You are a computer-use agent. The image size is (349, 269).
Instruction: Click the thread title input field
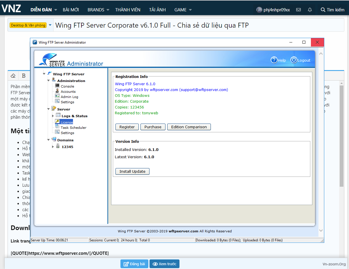pyautogui.click(x=199, y=25)
